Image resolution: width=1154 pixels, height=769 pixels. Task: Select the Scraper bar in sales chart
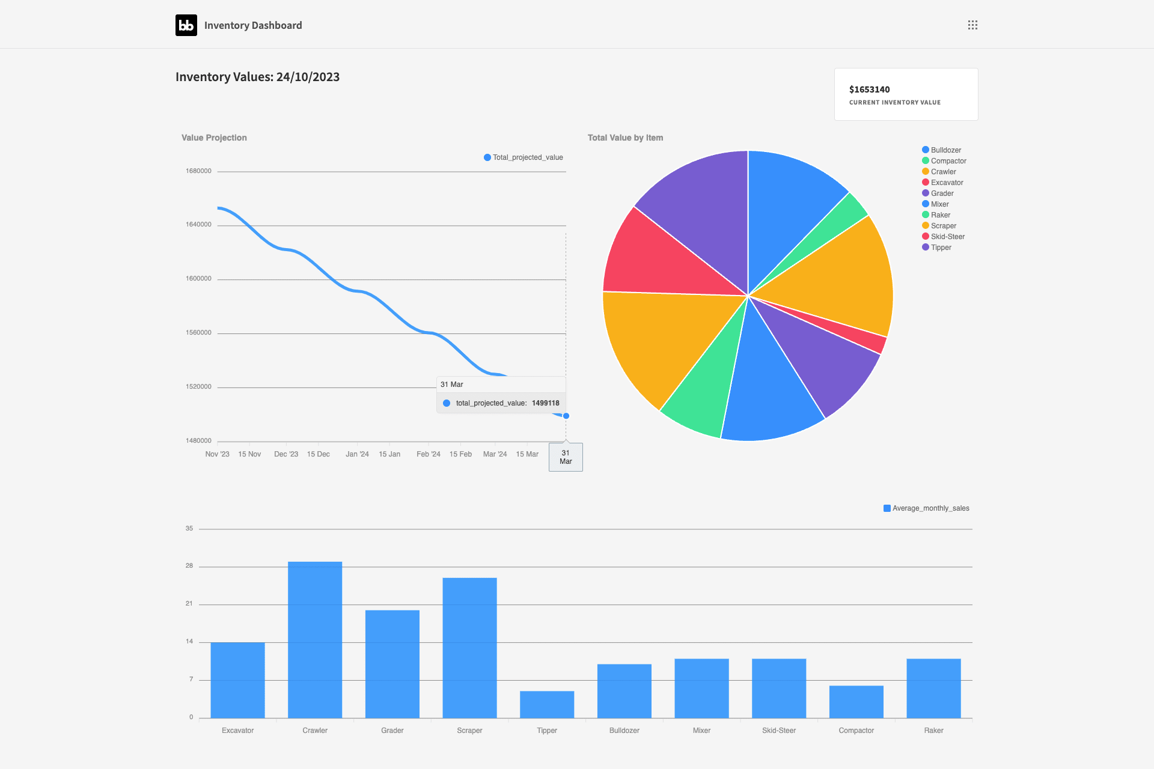point(469,648)
